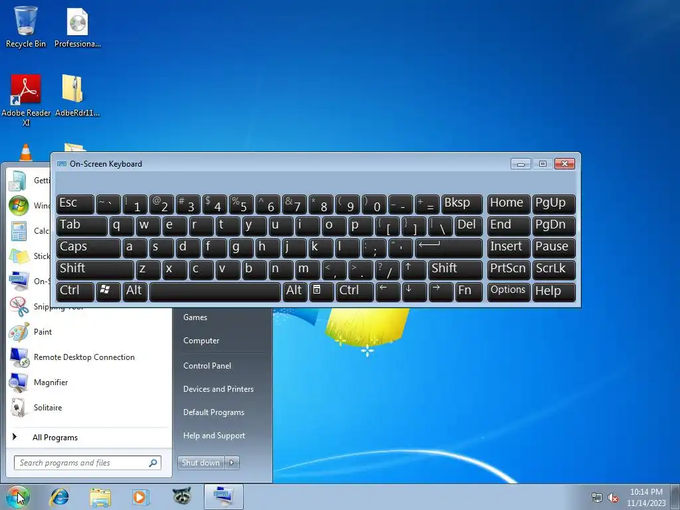Toggle the Caps key

(x=88, y=248)
